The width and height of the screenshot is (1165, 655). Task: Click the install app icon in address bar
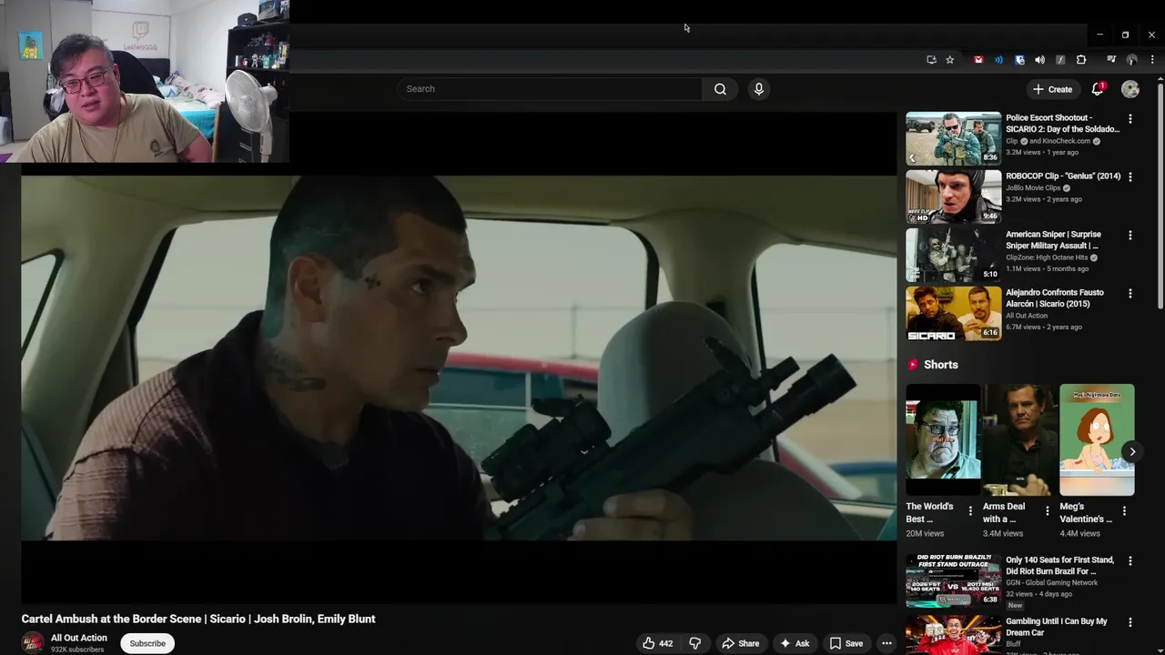point(931,60)
